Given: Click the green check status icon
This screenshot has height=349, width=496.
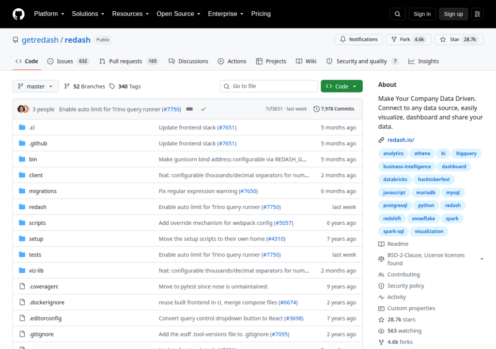Looking at the screenshot, I should point(203,109).
